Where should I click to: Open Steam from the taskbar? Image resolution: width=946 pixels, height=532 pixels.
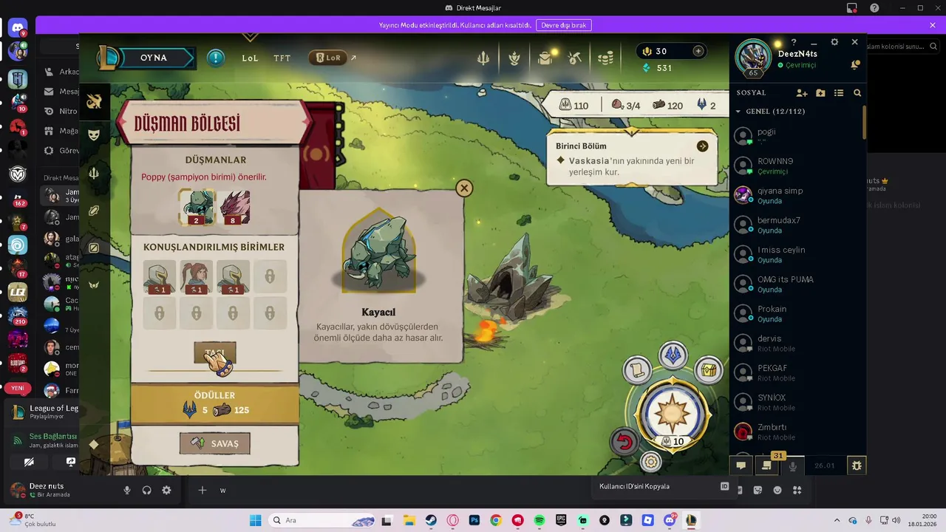tap(430, 520)
